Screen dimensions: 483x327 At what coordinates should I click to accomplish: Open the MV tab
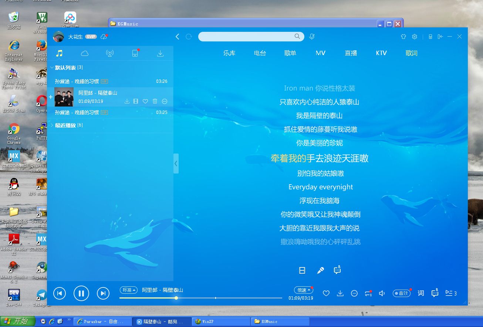[x=321, y=53]
